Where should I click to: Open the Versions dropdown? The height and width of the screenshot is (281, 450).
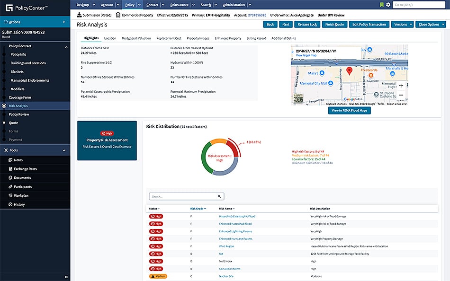tap(403, 24)
